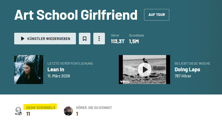Play the Doing Laps video
Viewport: 222px width, 120px height.
[x=145, y=70]
